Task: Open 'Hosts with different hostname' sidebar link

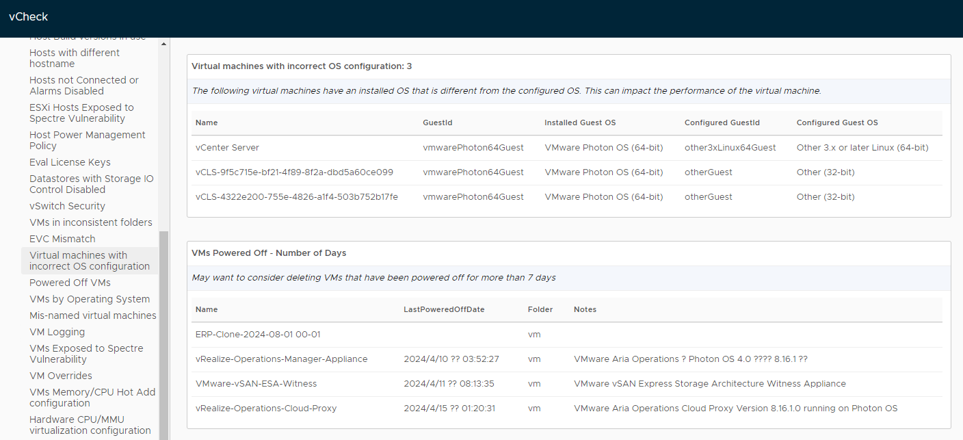Action: [75, 58]
